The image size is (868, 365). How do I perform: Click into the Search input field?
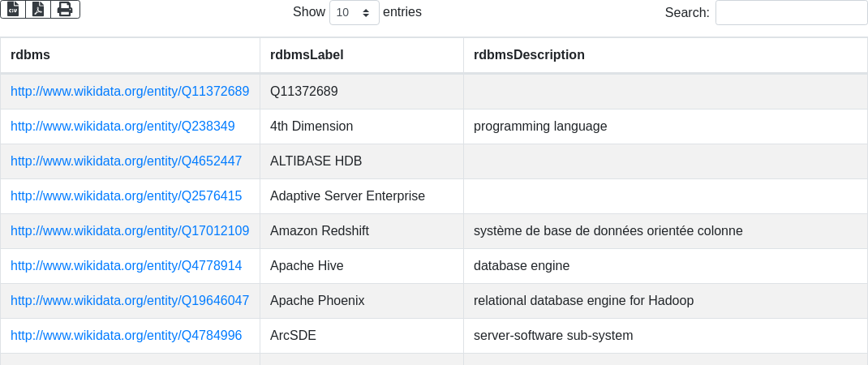(791, 12)
